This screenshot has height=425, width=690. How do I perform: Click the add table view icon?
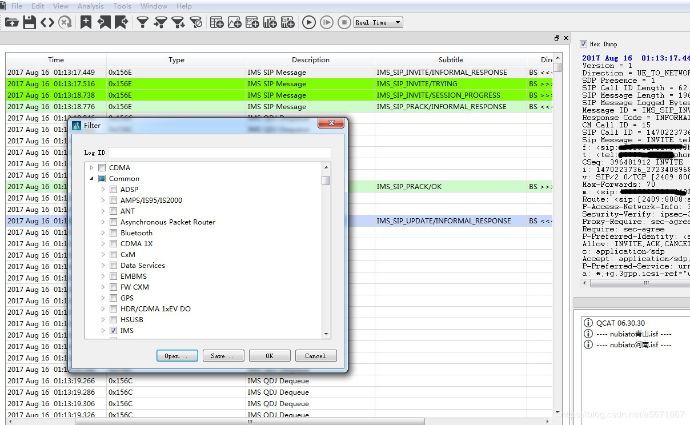pos(216,22)
